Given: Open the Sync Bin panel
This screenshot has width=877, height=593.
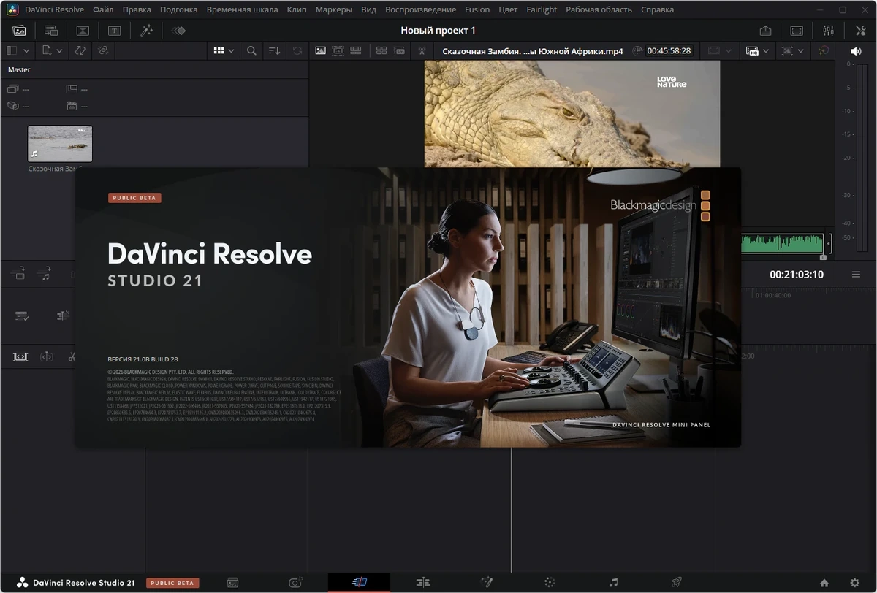Looking at the screenshot, I should (51, 31).
